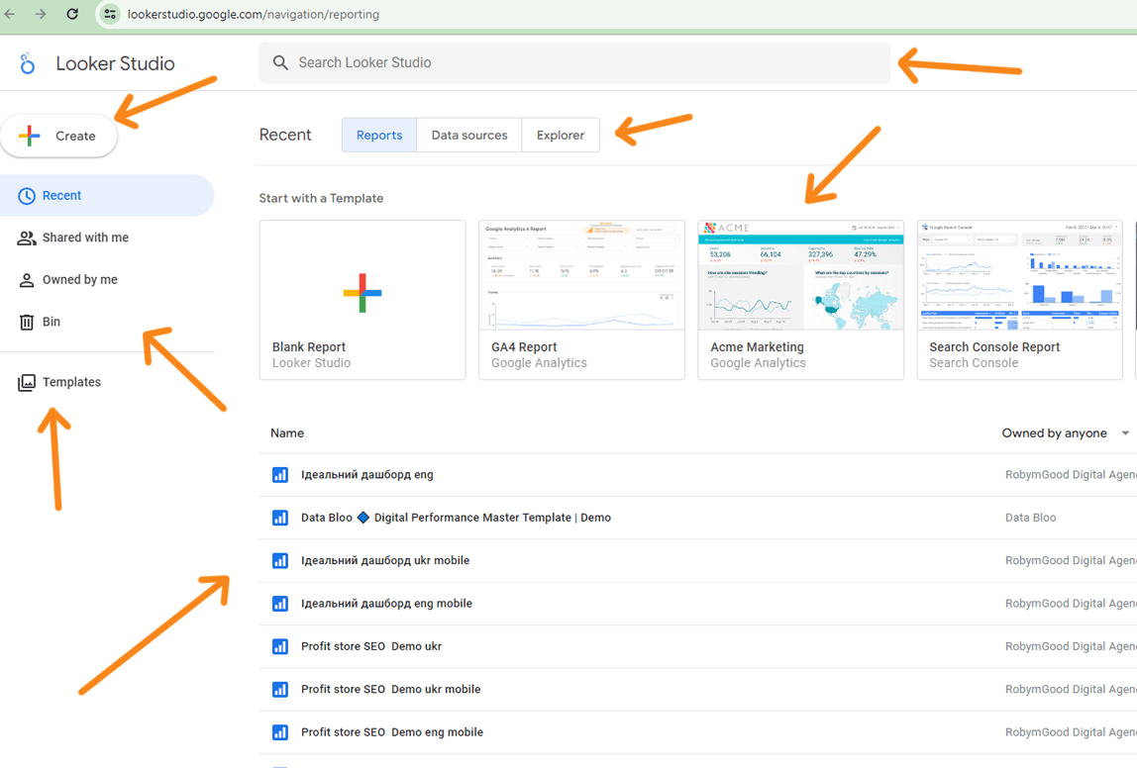Screen dimensions: 1137x768
Task: Click the Create button
Action: coord(58,136)
